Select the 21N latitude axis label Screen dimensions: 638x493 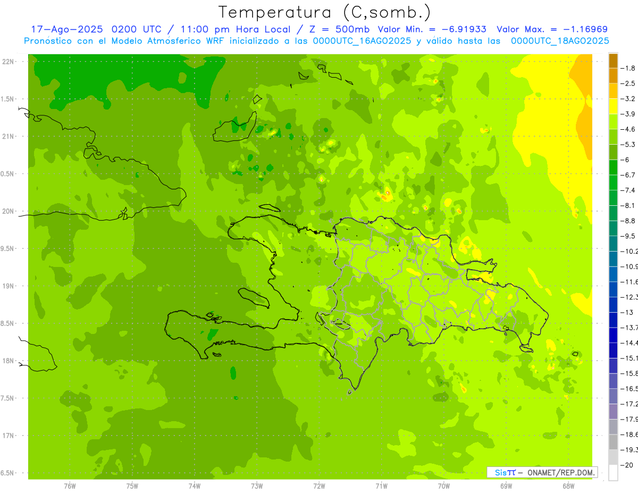pyautogui.click(x=8, y=137)
